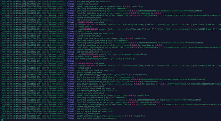
Task: Click 'exited code 0' stamped 13:47:13.759
Action: pyautogui.click(x=83, y=31)
